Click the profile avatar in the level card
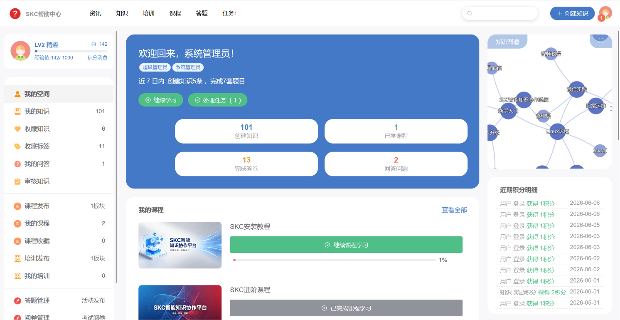This screenshot has height=320, width=620. [x=20, y=51]
